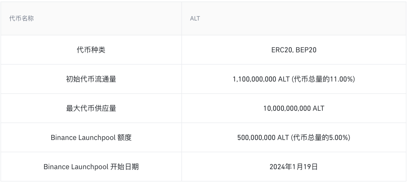
Task: Click the Binance Launchpool 额度 label
Action: point(91,137)
